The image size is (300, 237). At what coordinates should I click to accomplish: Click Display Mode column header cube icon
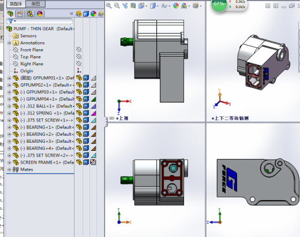(86, 14)
